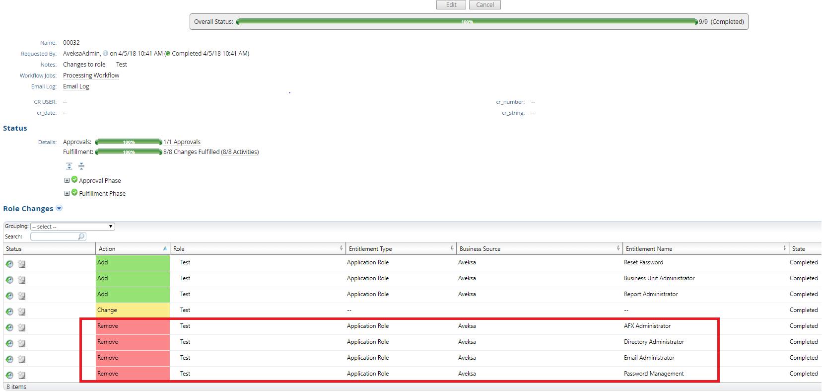This screenshot has height=392, width=822.
Task: Open the Grouping select dropdown
Action: click(72, 227)
